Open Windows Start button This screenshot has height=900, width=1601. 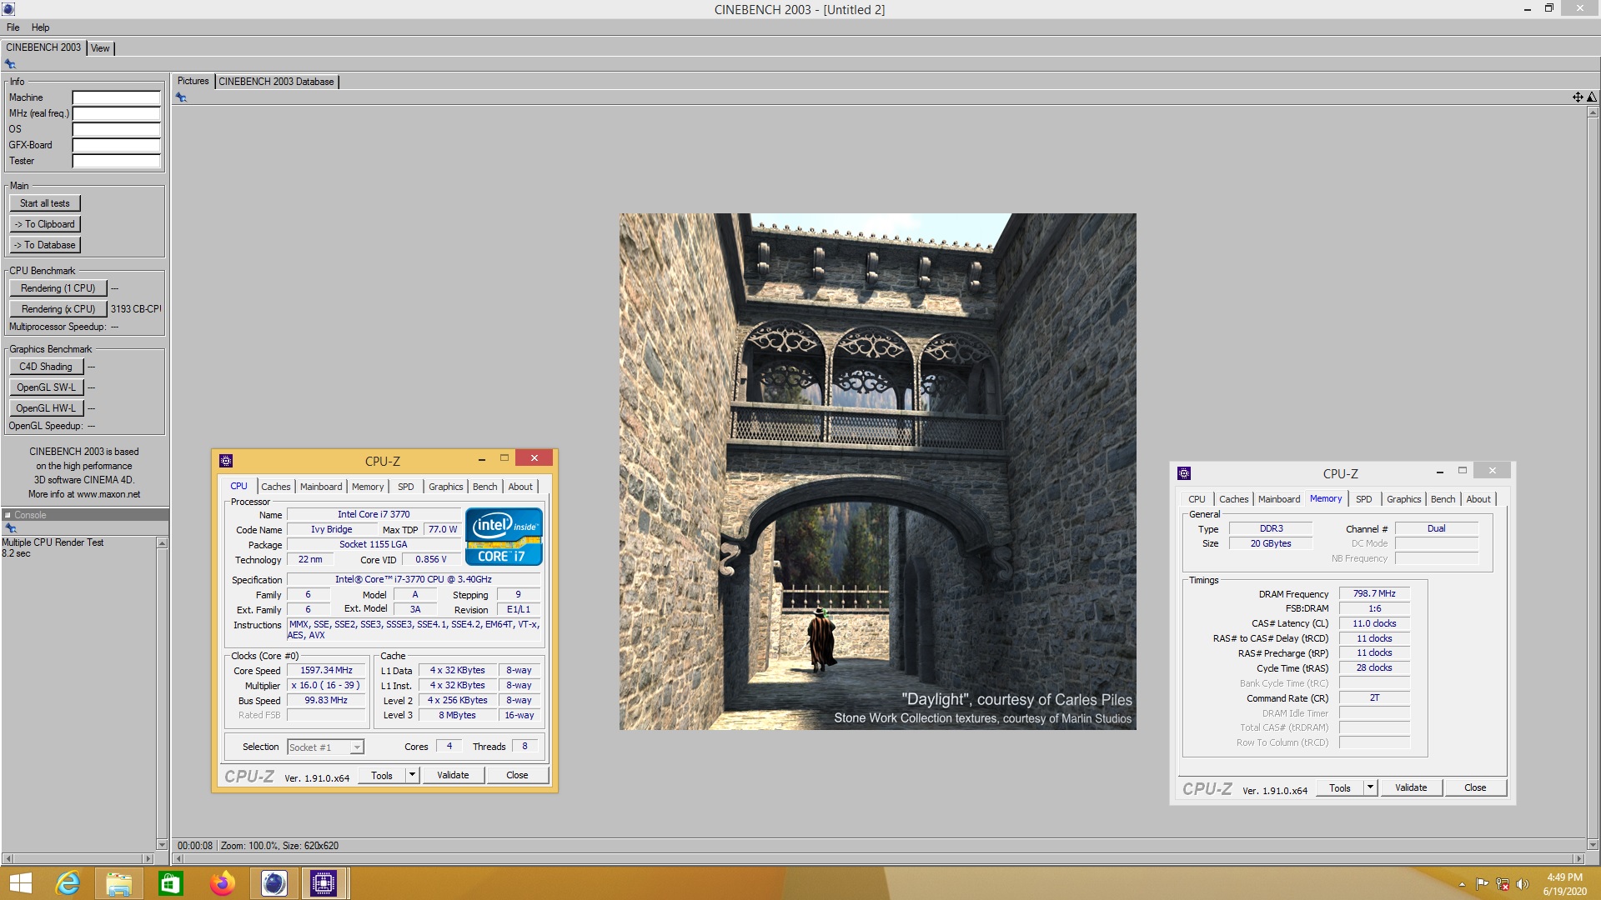pyautogui.click(x=20, y=883)
